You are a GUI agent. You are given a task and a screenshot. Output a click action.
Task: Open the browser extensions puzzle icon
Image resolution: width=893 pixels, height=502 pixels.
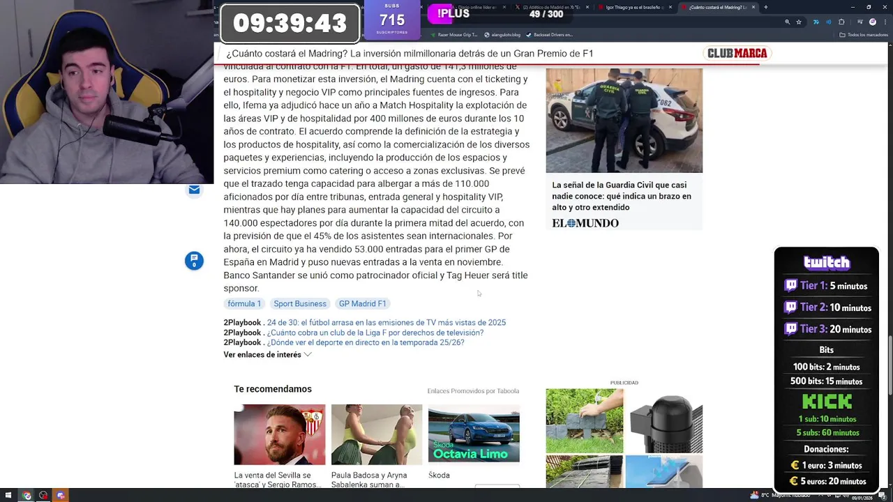(x=841, y=22)
